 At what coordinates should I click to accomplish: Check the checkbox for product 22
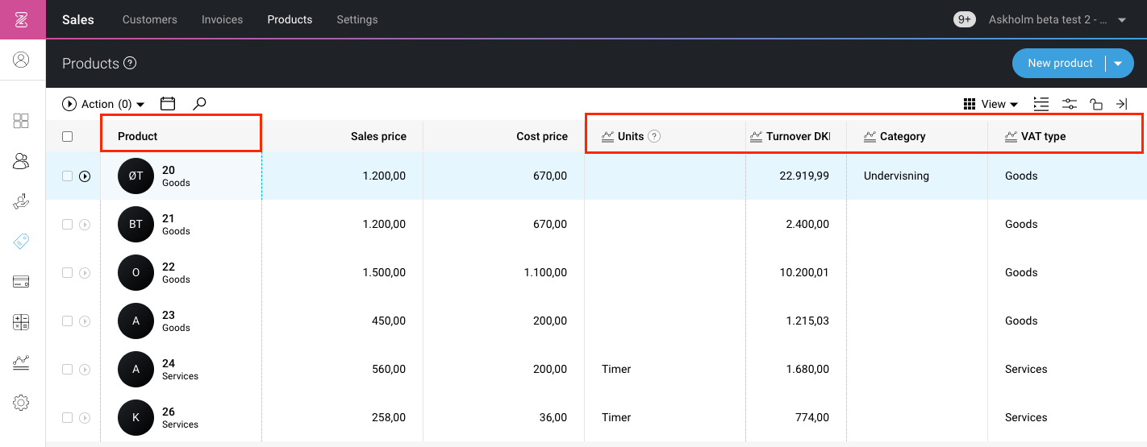click(68, 273)
